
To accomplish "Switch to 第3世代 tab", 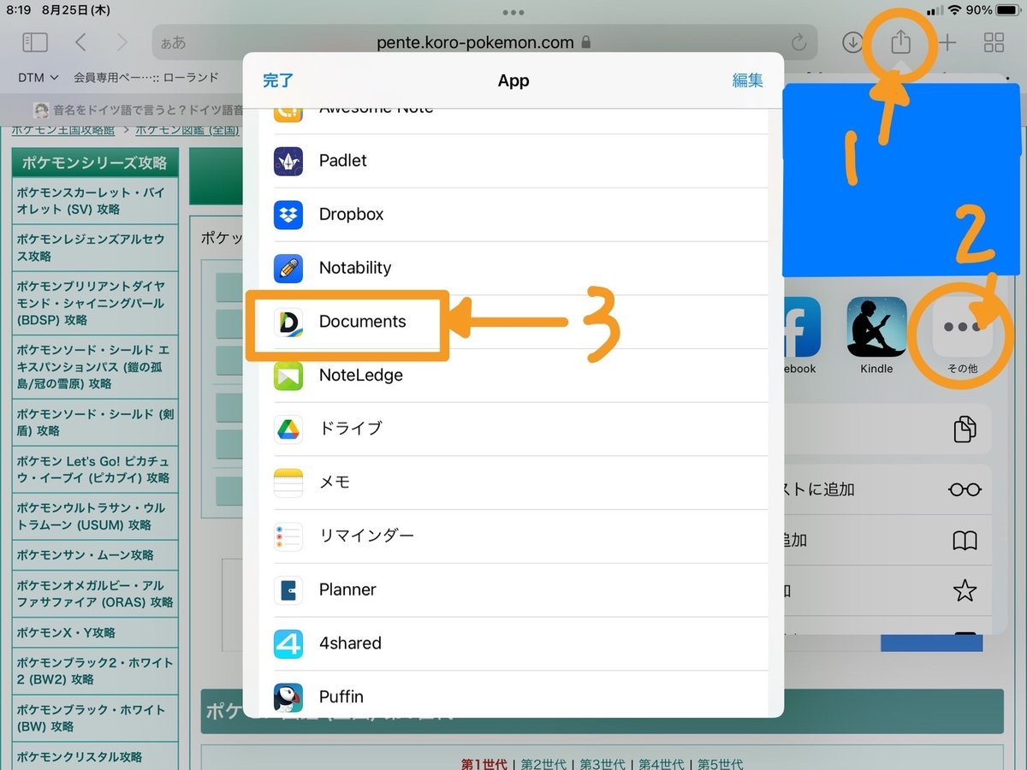I will (x=603, y=764).
